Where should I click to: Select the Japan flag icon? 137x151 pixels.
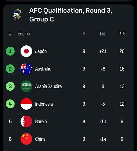26,51
